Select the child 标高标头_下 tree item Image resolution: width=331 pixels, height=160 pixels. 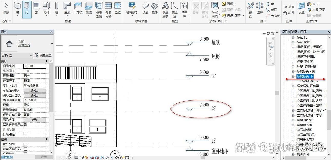click(x=310, y=81)
